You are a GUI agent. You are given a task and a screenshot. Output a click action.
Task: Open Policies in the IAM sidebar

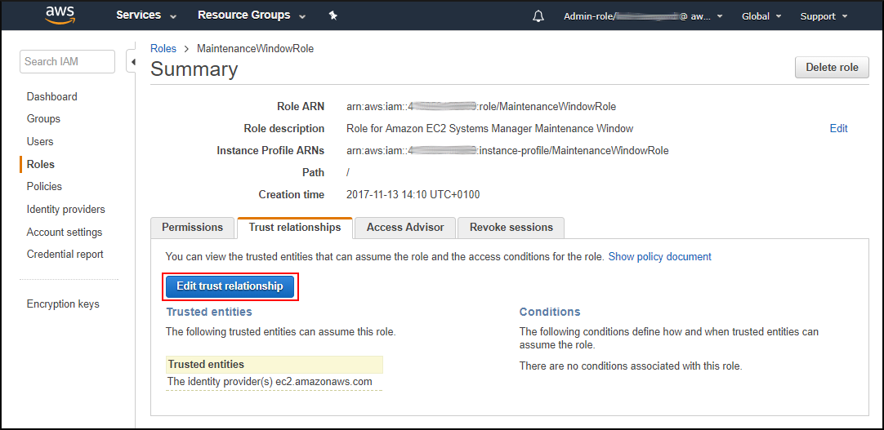click(x=44, y=186)
